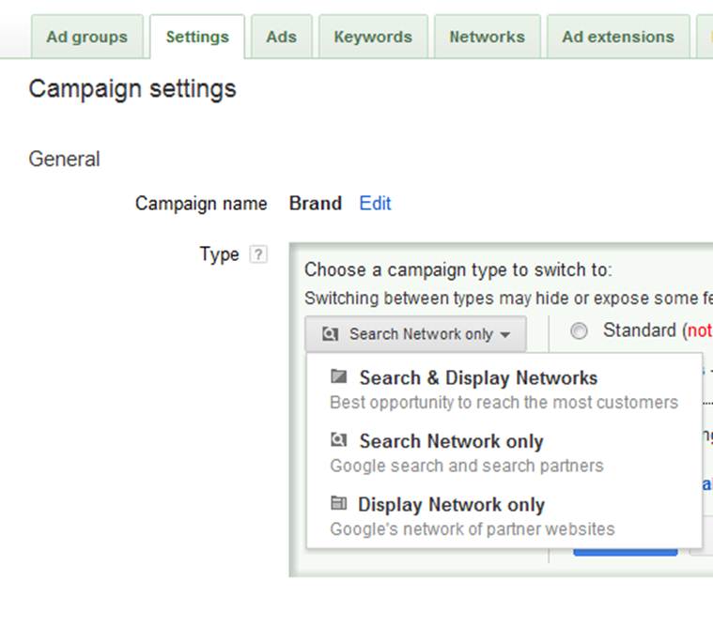Edit the campaign name Brand
This screenshot has width=713, height=628.
click(375, 203)
